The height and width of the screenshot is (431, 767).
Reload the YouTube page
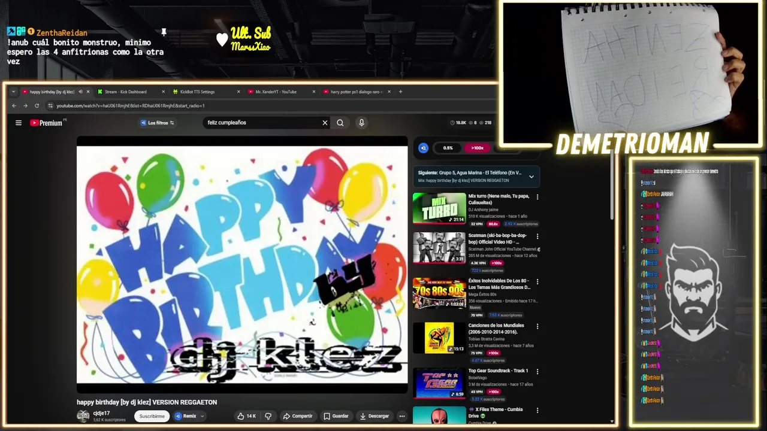pyautogui.click(x=37, y=106)
